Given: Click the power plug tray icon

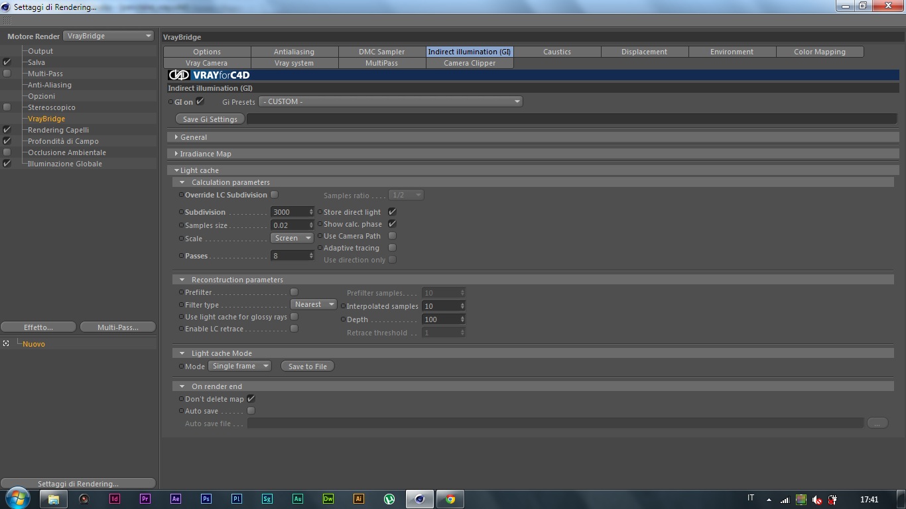Looking at the screenshot, I should point(833,500).
